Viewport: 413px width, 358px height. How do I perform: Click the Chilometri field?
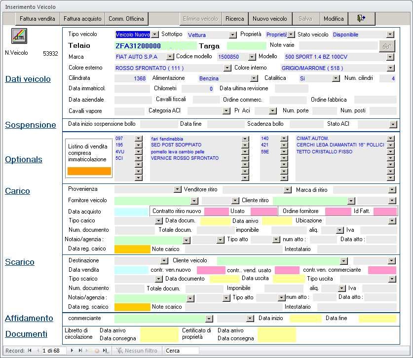[198, 89]
